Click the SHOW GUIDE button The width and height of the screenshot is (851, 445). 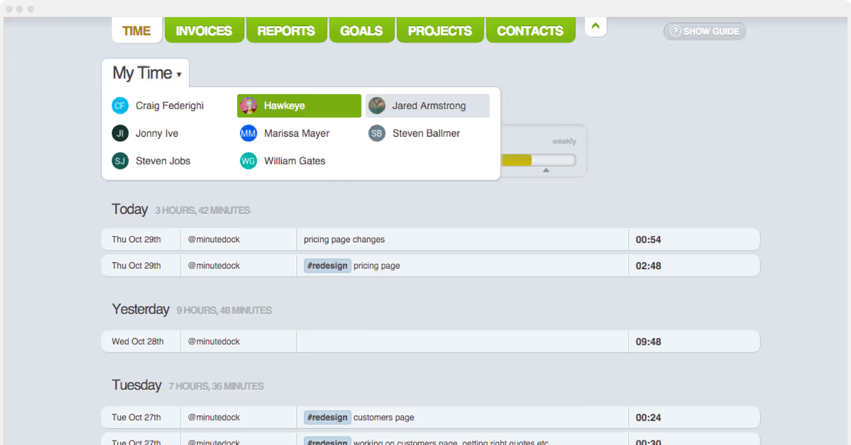click(704, 31)
